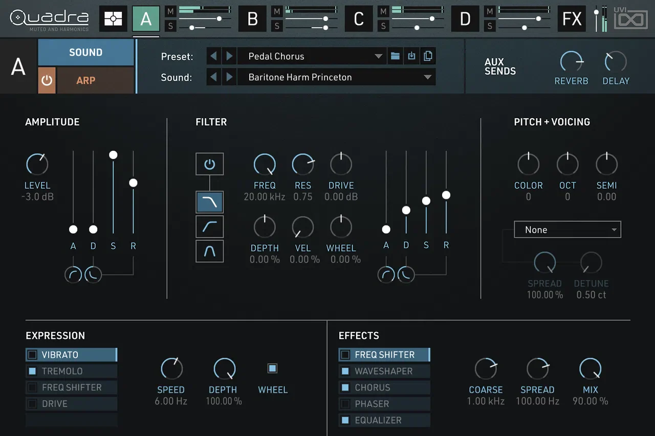The height and width of the screenshot is (436, 655).
Task: Click the save preset icon
Action: coord(411,56)
